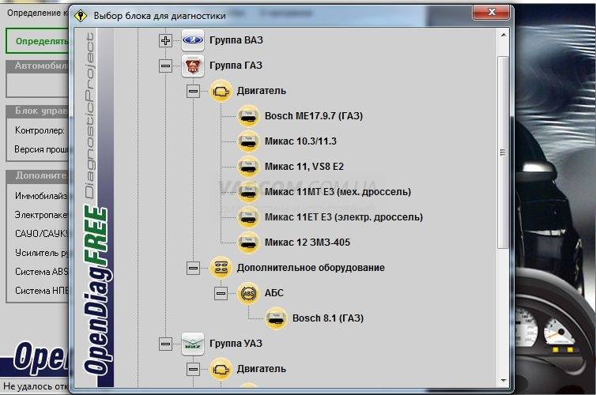This screenshot has width=596, height=395.
Task: Click the Микас 11, VS8 E2 controller icon
Action: pos(248,167)
